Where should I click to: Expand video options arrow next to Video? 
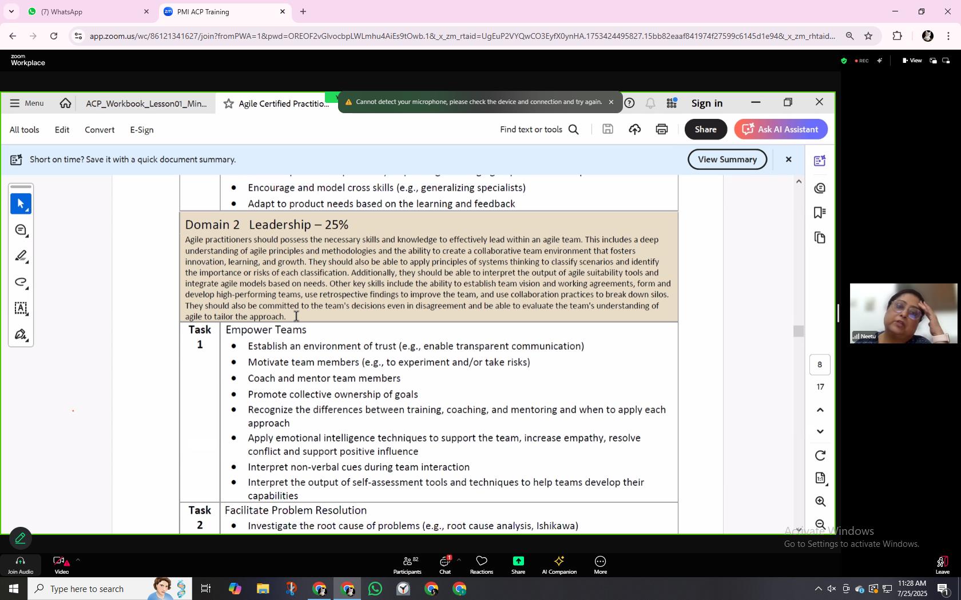78,560
